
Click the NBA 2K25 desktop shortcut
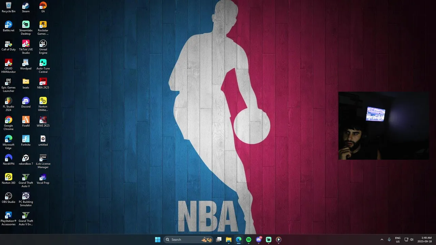(x=43, y=84)
